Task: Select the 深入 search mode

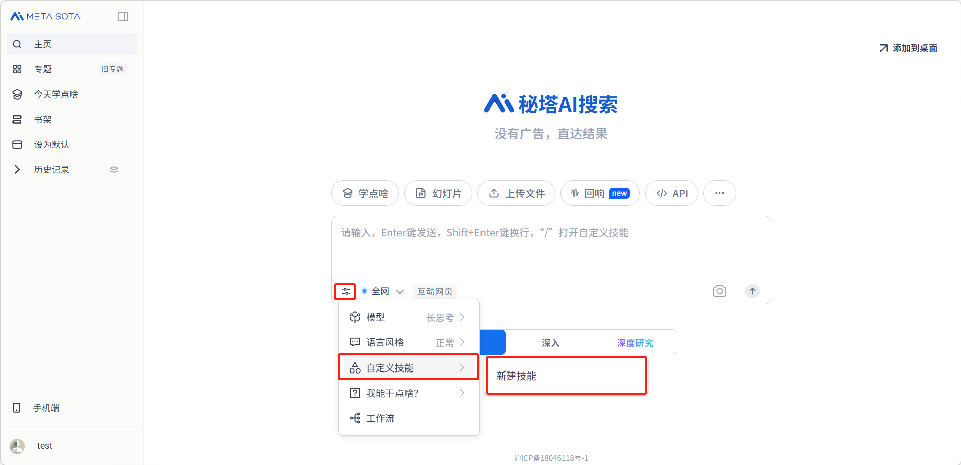Action: pyautogui.click(x=550, y=343)
